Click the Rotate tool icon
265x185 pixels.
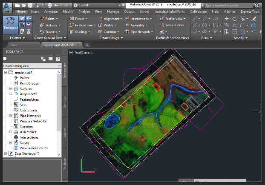235,19
